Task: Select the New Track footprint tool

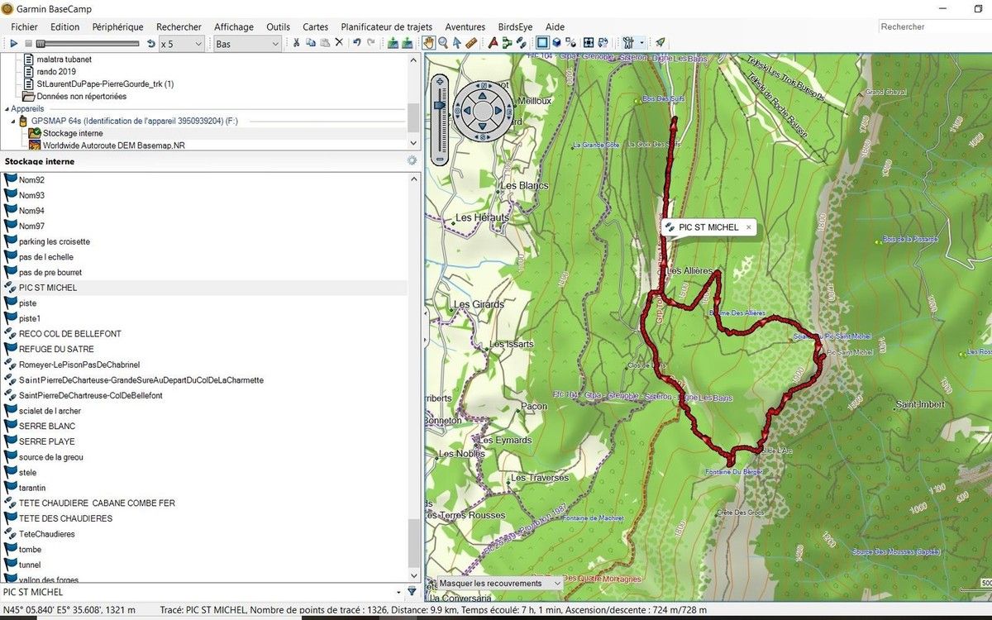Action: (x=521, y=43)
